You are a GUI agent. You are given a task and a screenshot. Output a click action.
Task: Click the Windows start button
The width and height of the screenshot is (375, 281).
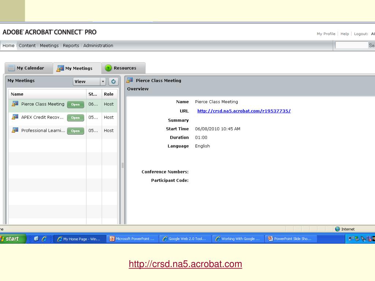point(12,239)
